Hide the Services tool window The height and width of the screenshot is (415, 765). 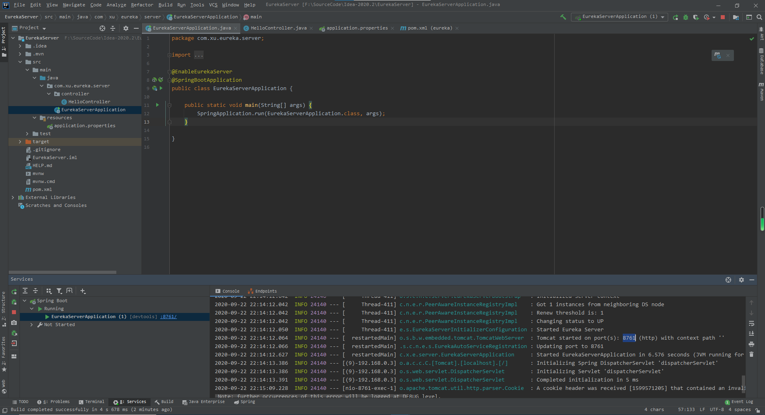coord(752,280)
